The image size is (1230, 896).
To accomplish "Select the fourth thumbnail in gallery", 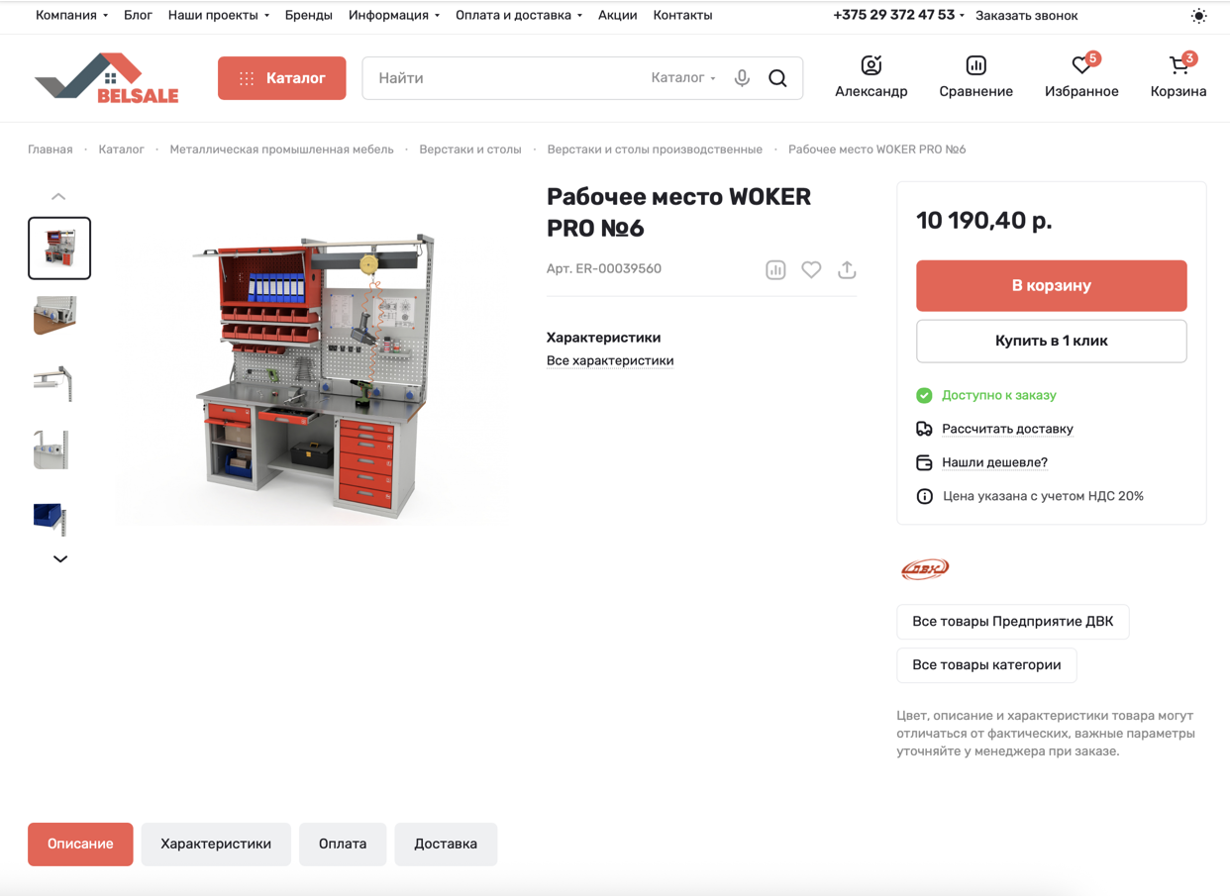I will tap(51, 450).
